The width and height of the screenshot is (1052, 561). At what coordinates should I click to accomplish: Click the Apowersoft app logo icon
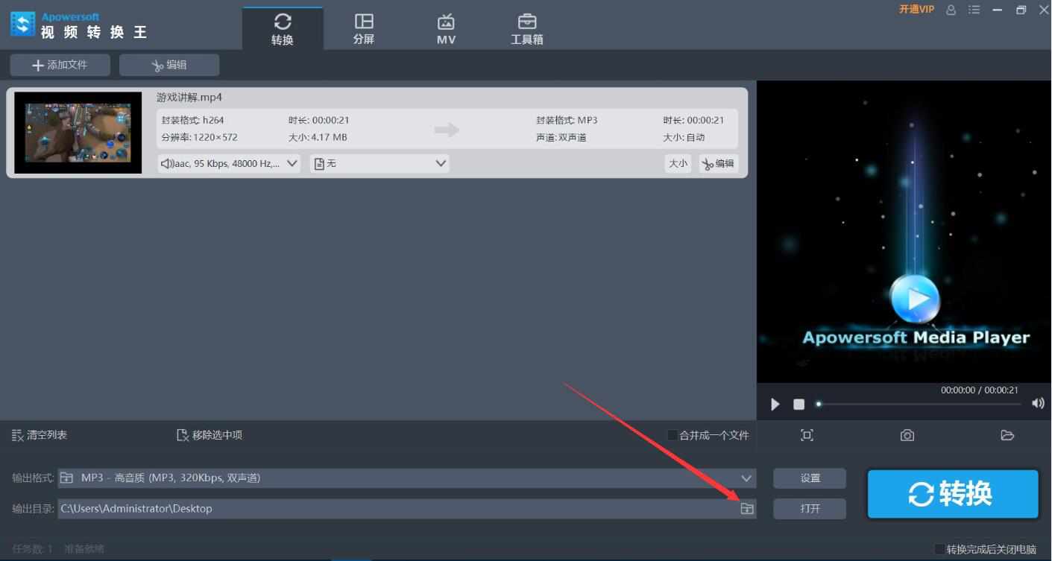(22, 24)
